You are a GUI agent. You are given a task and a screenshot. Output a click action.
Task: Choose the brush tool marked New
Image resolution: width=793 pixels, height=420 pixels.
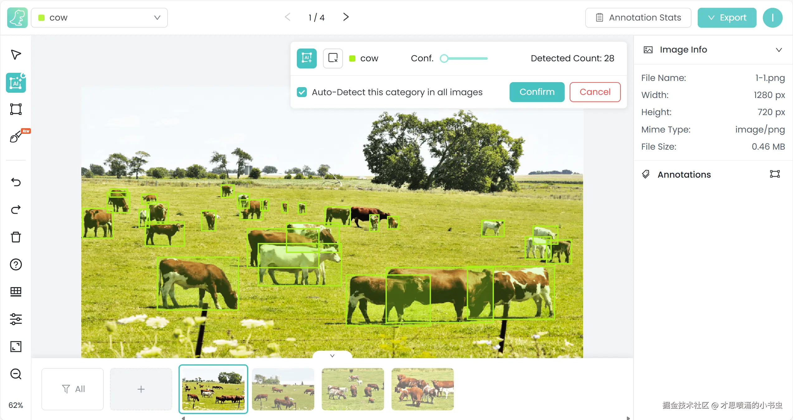(x=16, y=137)
